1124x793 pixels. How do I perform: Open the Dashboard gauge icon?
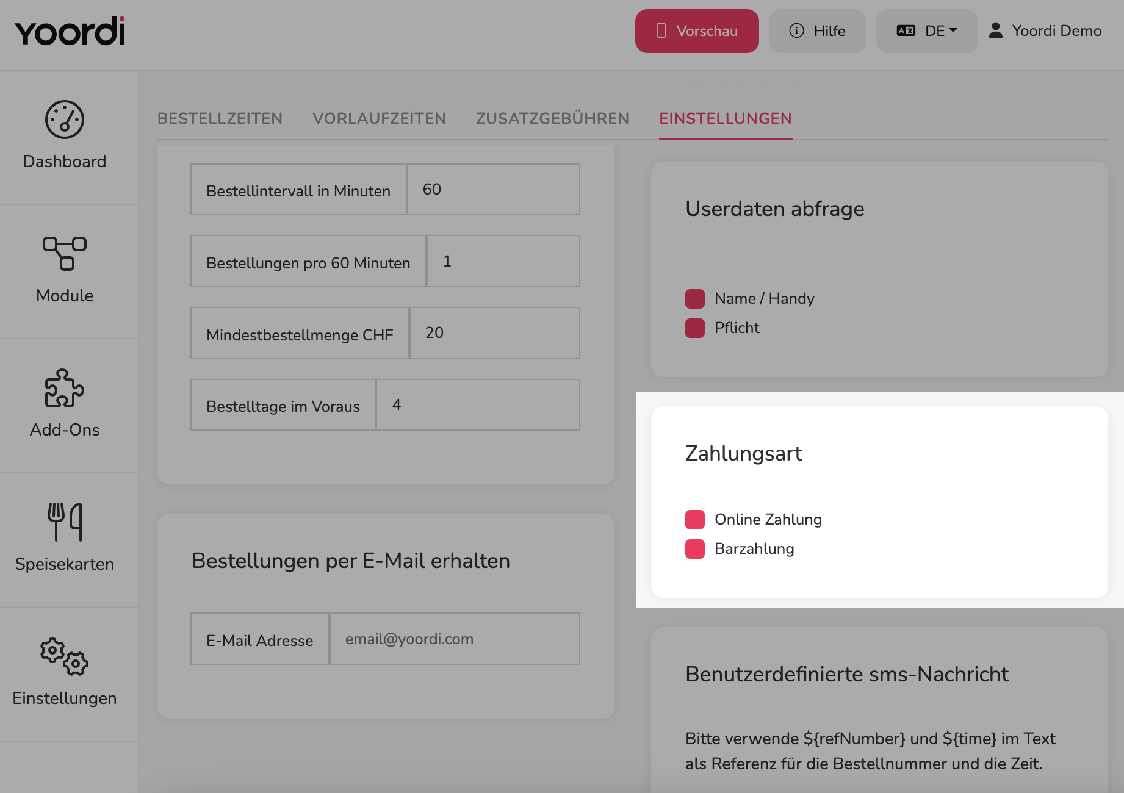65,120
